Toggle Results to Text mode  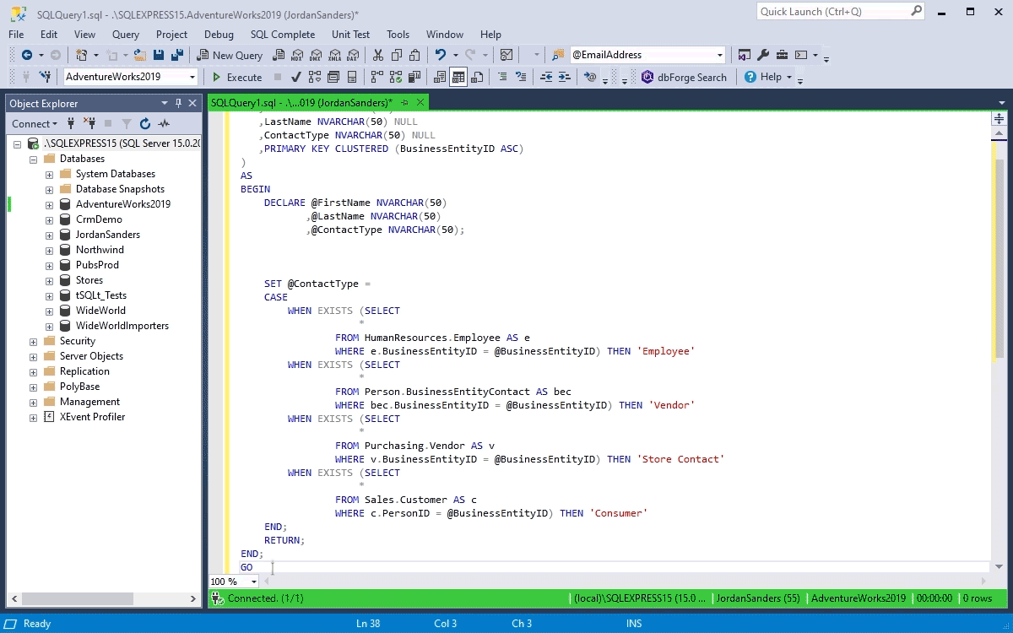[x=440, y=77]
